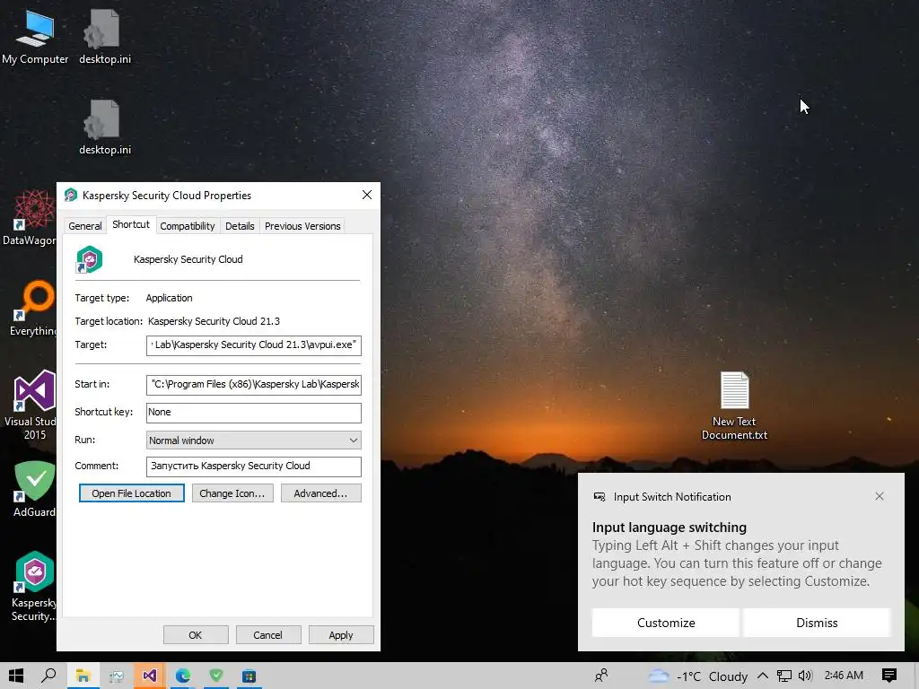Launch Microsoft Edge from the taskbar
The height and width of the screenshot is (689, 919).
183,676
